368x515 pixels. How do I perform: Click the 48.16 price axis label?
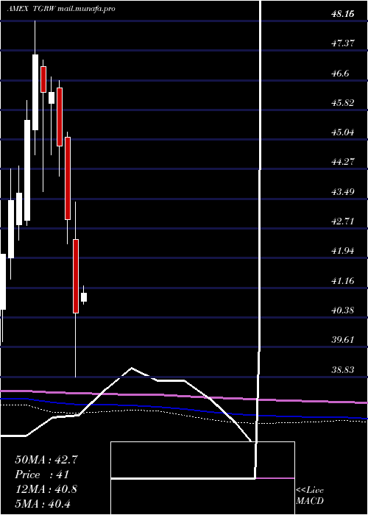pos(343,14)
